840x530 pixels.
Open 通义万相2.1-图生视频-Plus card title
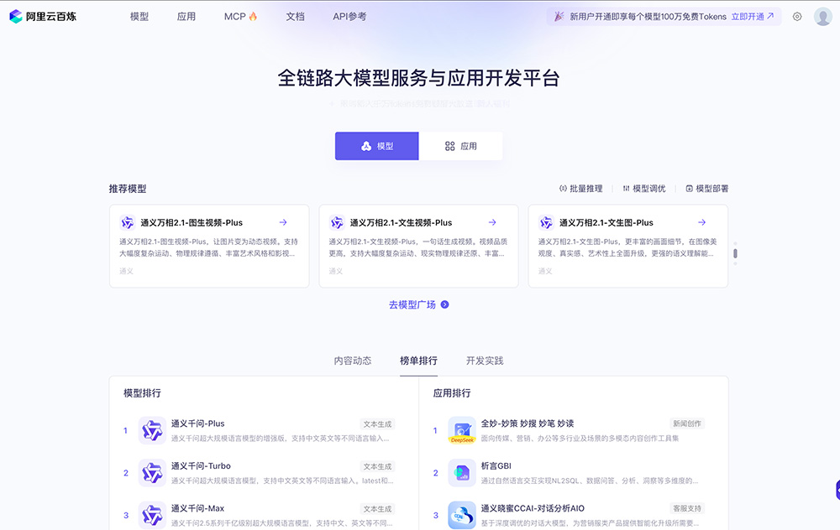coord(192,222)
